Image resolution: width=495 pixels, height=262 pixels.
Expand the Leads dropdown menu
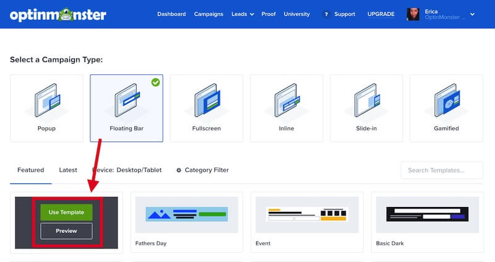(x=243, y=14)
